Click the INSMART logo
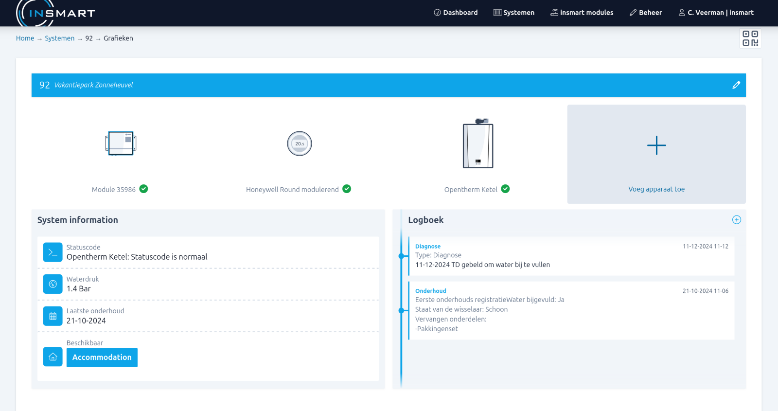Image resolution: width=778 pixels, height=411 pixels. [56, 13]
